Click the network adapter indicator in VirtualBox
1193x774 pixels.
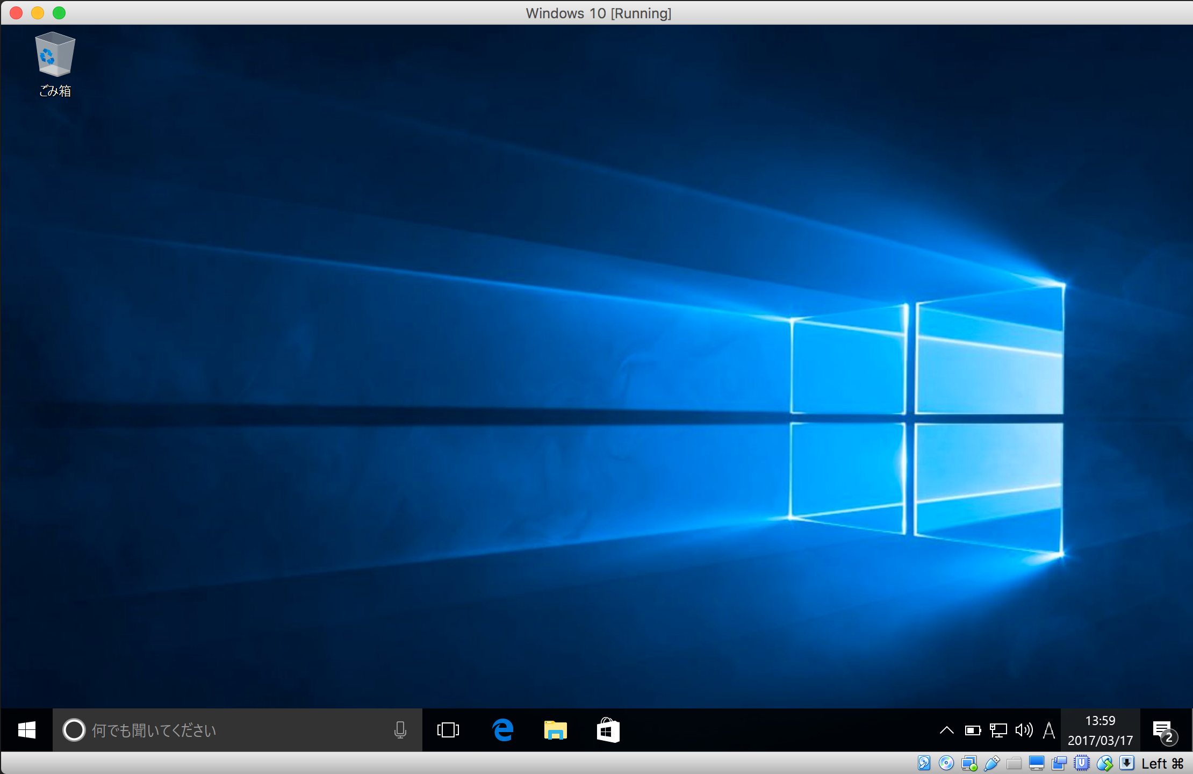coord(969,763)
